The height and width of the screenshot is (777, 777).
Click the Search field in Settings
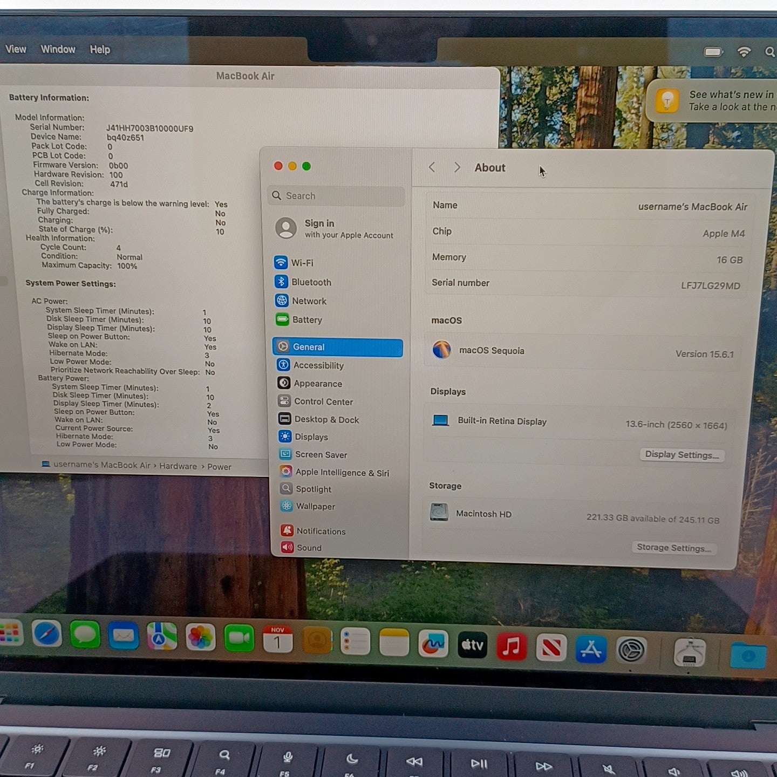[x=336, y=196]
